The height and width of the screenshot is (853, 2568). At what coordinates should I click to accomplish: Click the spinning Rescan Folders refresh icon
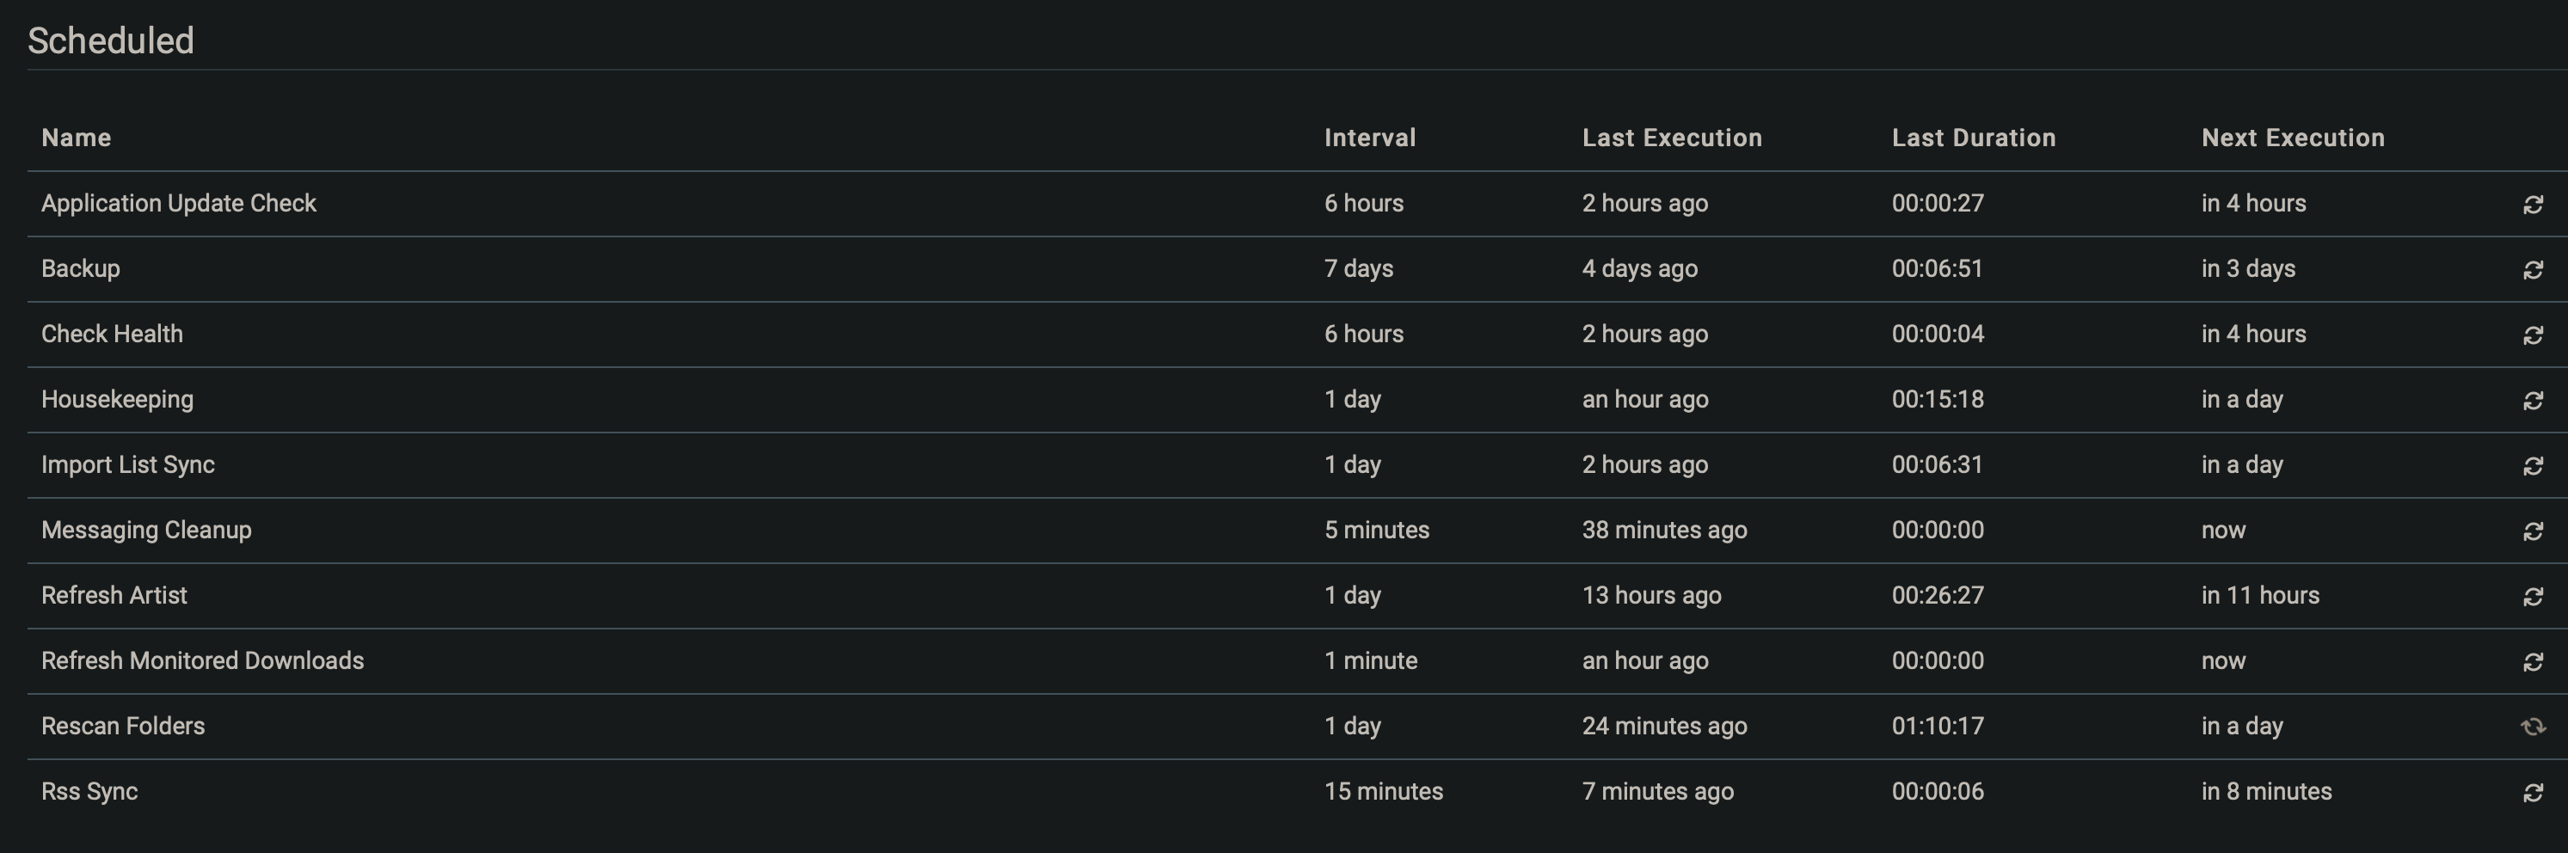(2533, 727)
